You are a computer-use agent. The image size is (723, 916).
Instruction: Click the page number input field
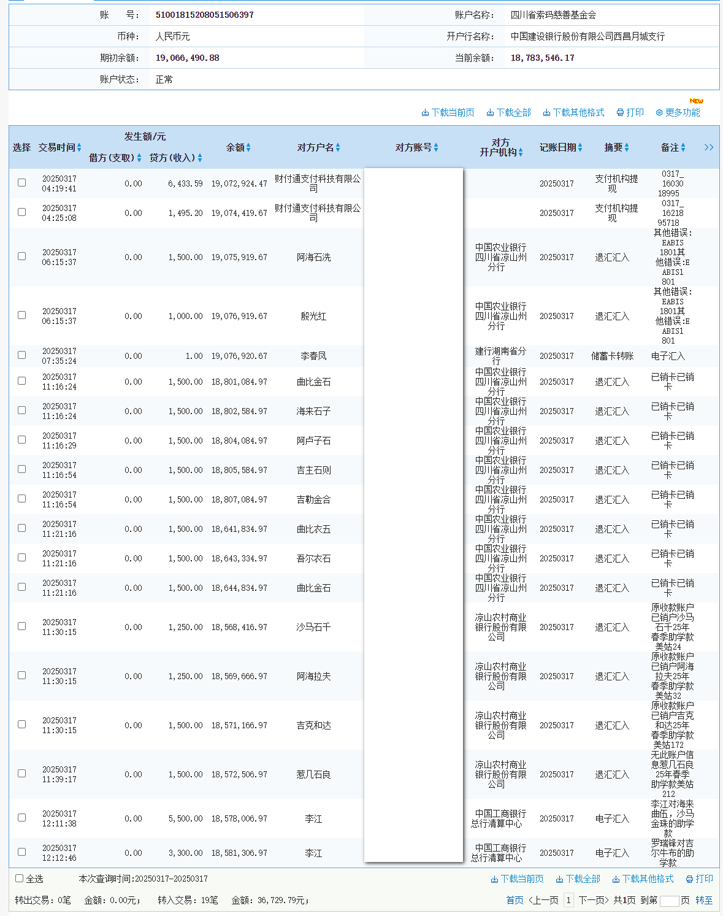669,901
